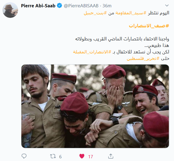This screenshot has height=161, width=174.
Task: Open Pierre Abi-Saab's profile avatar
Action: [x=10, y=10]
